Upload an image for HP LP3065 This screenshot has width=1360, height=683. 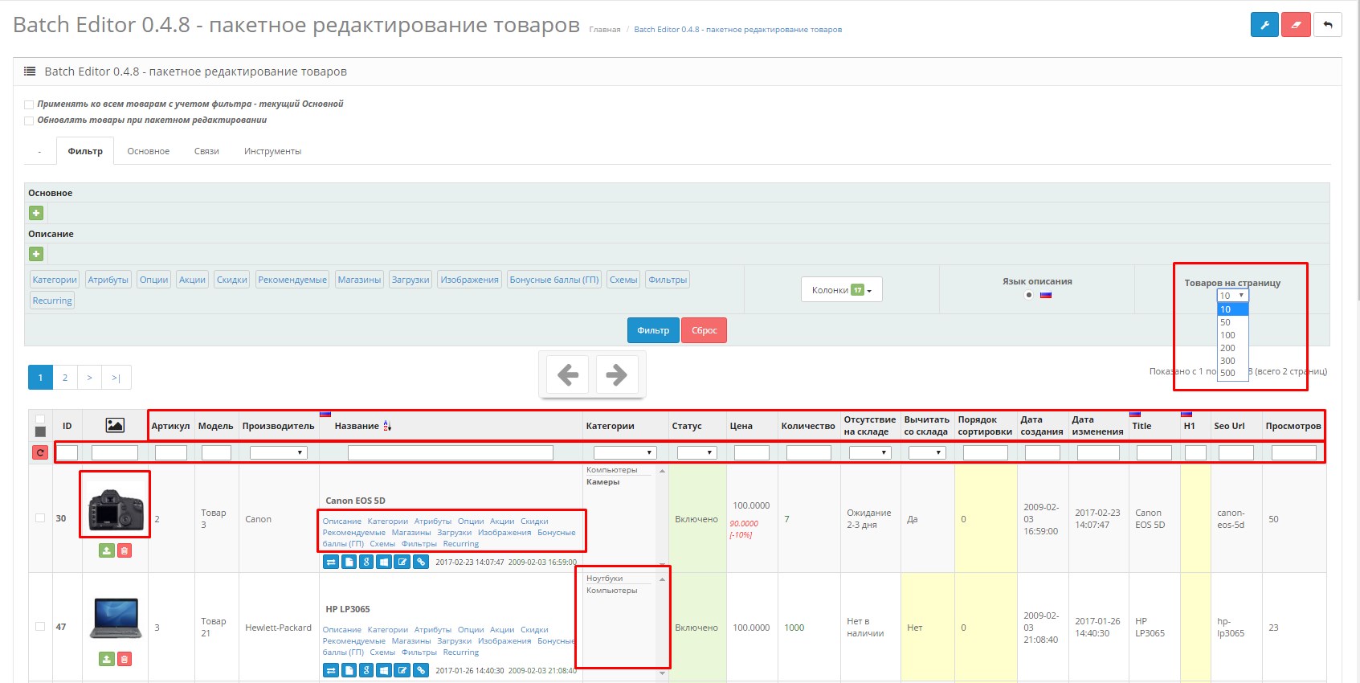tap(107, 659)
